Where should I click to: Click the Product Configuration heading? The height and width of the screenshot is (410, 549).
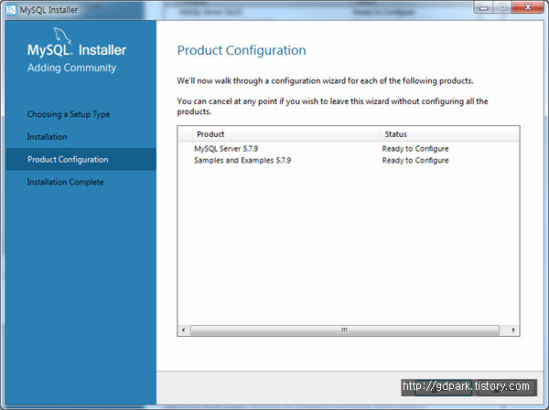click(x=242, y=50)
